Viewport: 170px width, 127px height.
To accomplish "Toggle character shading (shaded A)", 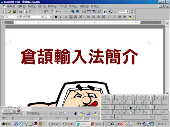I will (75, 17).
